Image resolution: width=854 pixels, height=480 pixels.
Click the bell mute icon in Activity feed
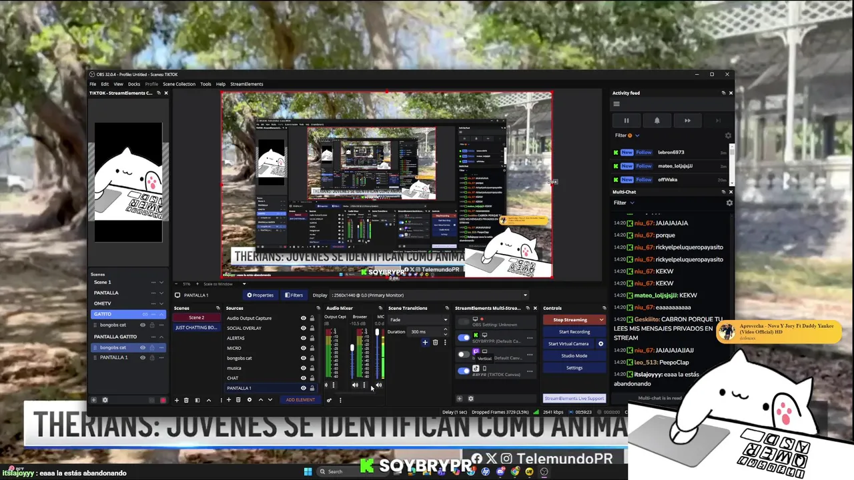tap(657, 121)
